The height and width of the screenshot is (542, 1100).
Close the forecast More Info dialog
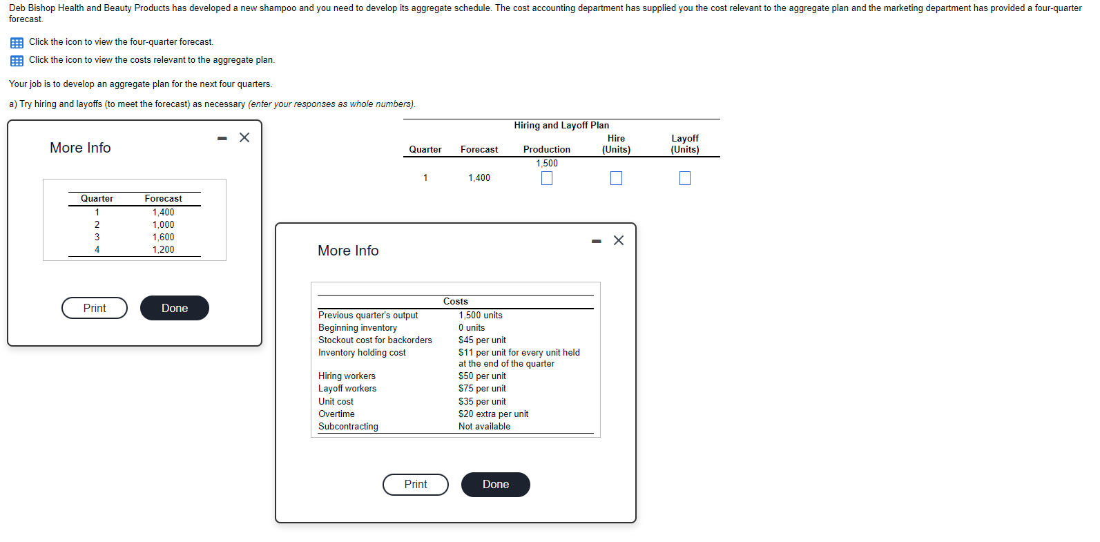click(x=244, y=137)
